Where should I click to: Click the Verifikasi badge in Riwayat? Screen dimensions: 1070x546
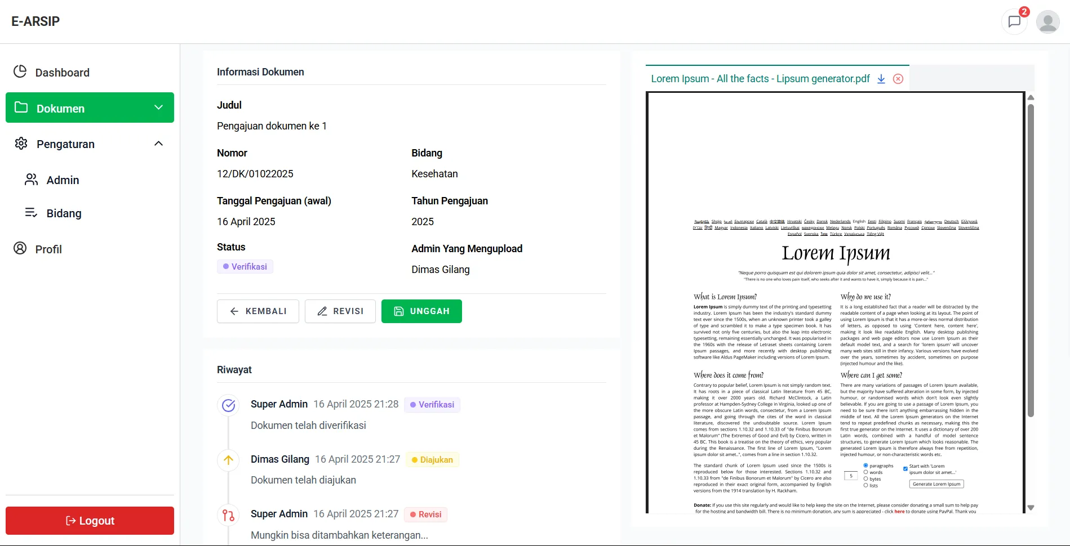[432, 405]
